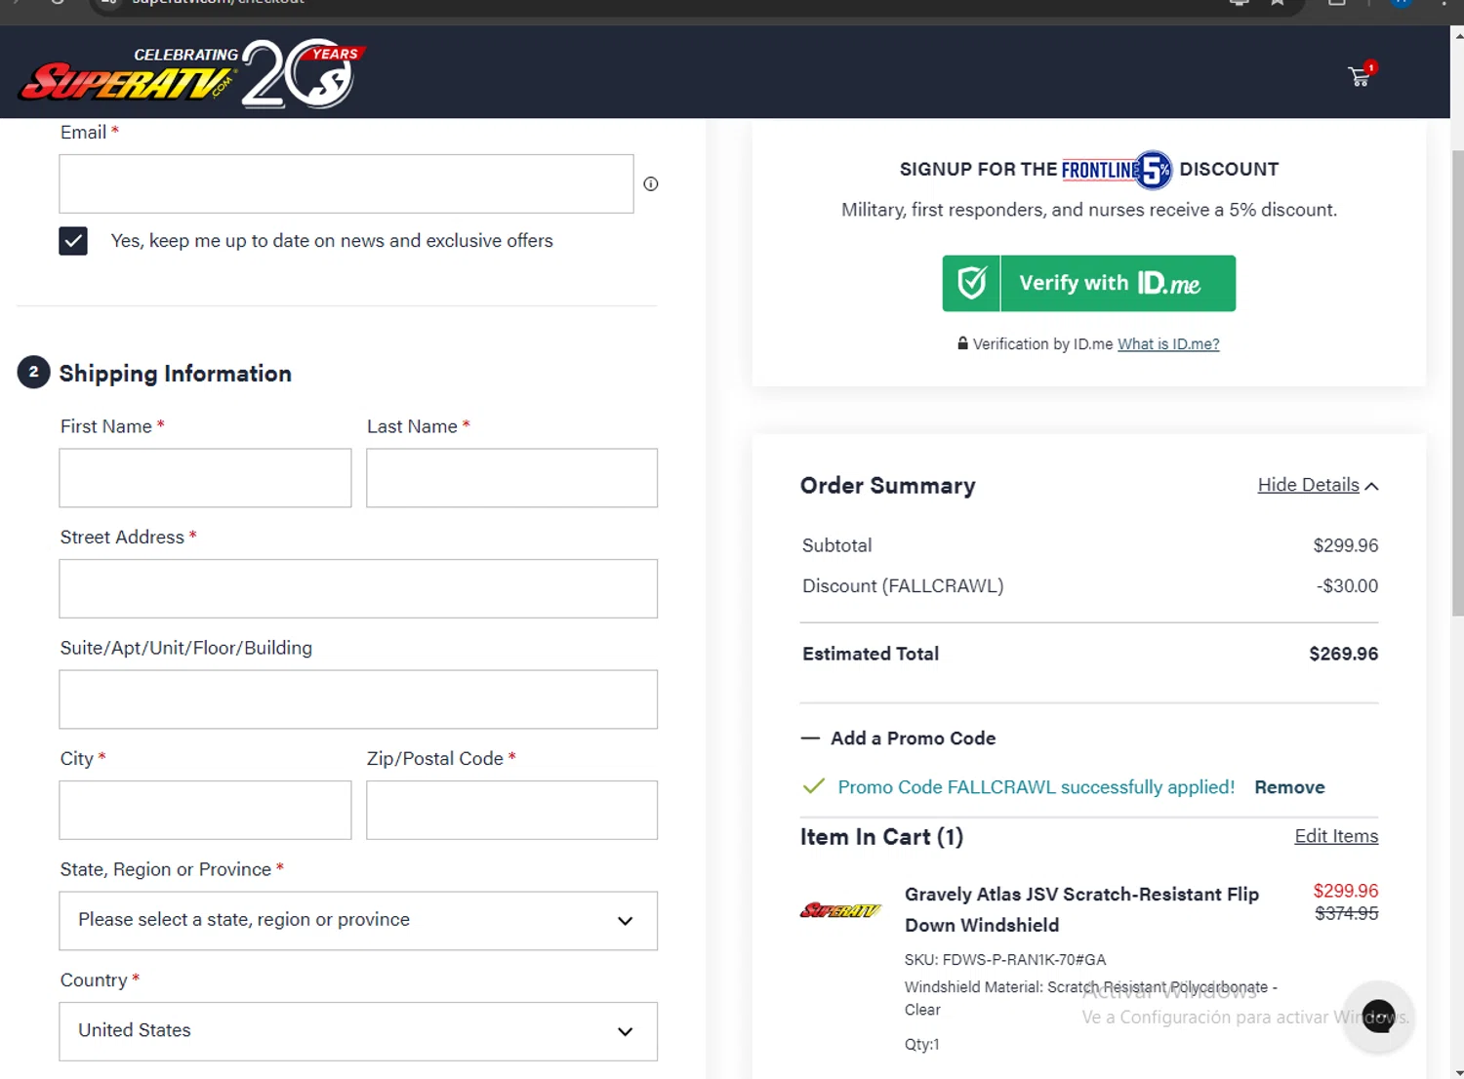Viewport: 1464px width, 1079px height.
Task: Focus the Suite/Apt/Unit/Floor/Building field
Action: (x=358, y=699)
